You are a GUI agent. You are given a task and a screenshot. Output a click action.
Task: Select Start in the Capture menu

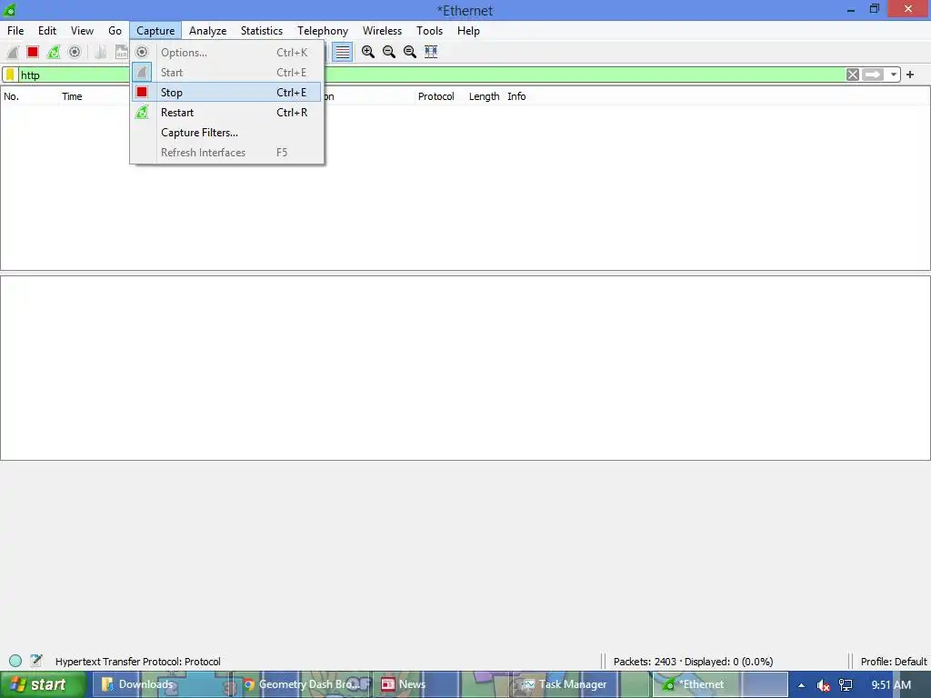[226, 73]
